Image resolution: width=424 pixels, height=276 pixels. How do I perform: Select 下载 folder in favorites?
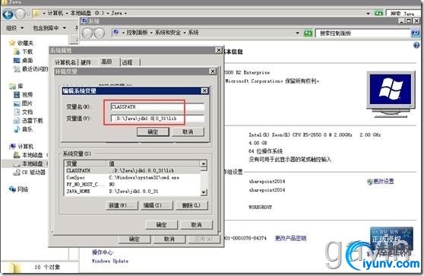point(24,52)
